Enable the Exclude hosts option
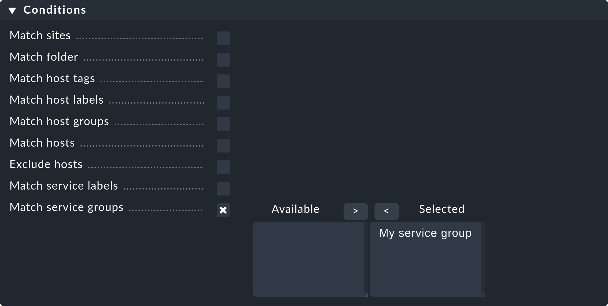Screen dimensions: 608x306 pyautogui.click(x=223, y=167)
